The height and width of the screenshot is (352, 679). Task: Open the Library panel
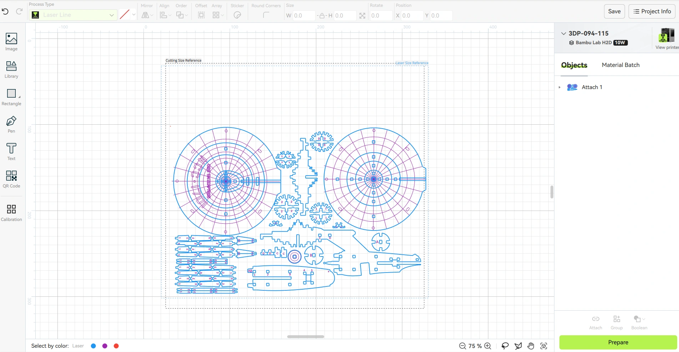11,69
